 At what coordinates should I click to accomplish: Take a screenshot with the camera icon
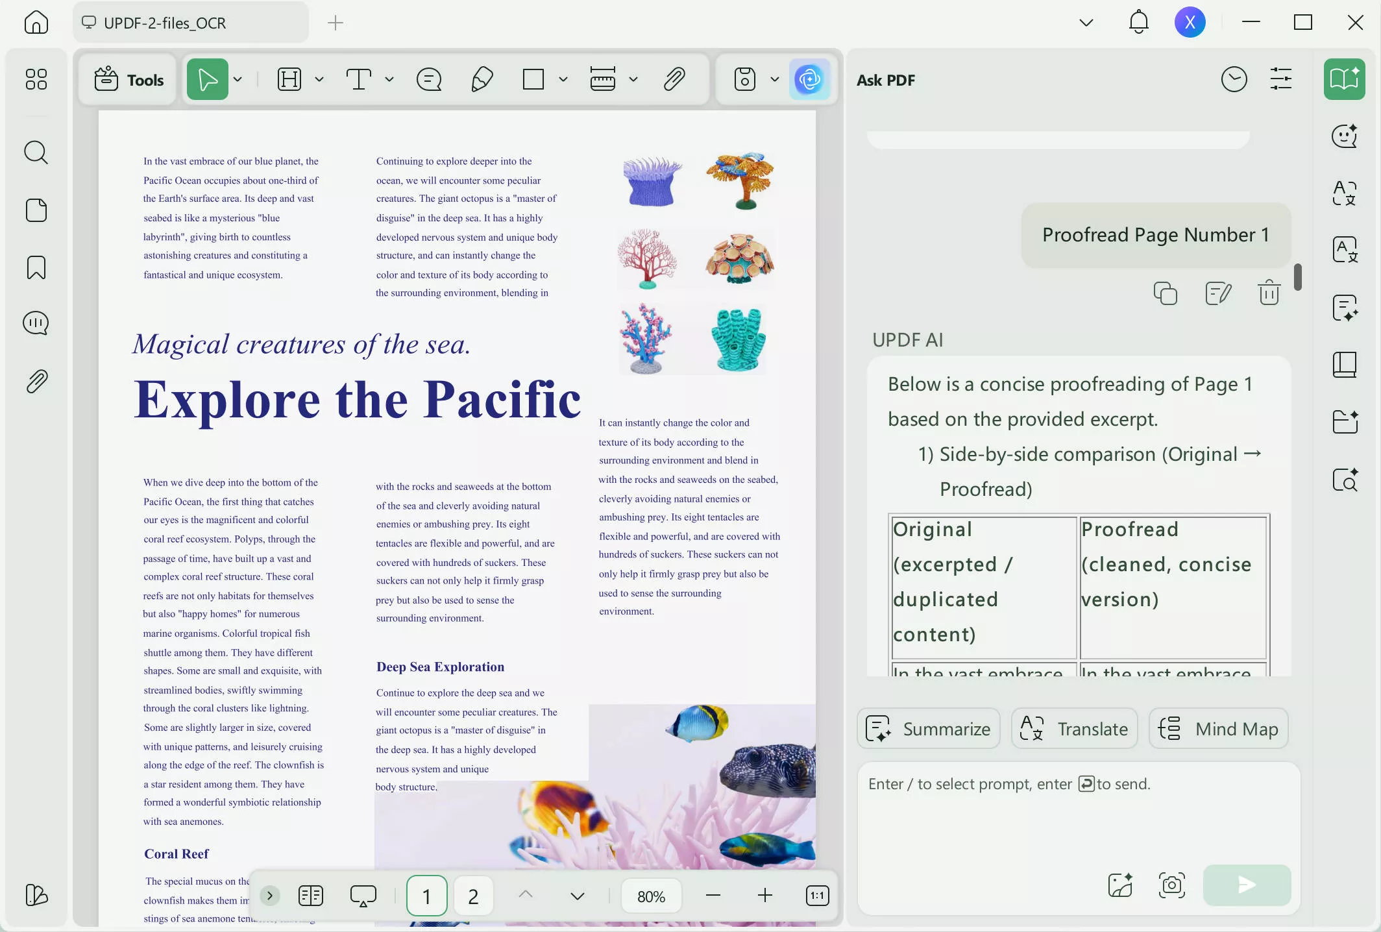[x=1171, y=884]
